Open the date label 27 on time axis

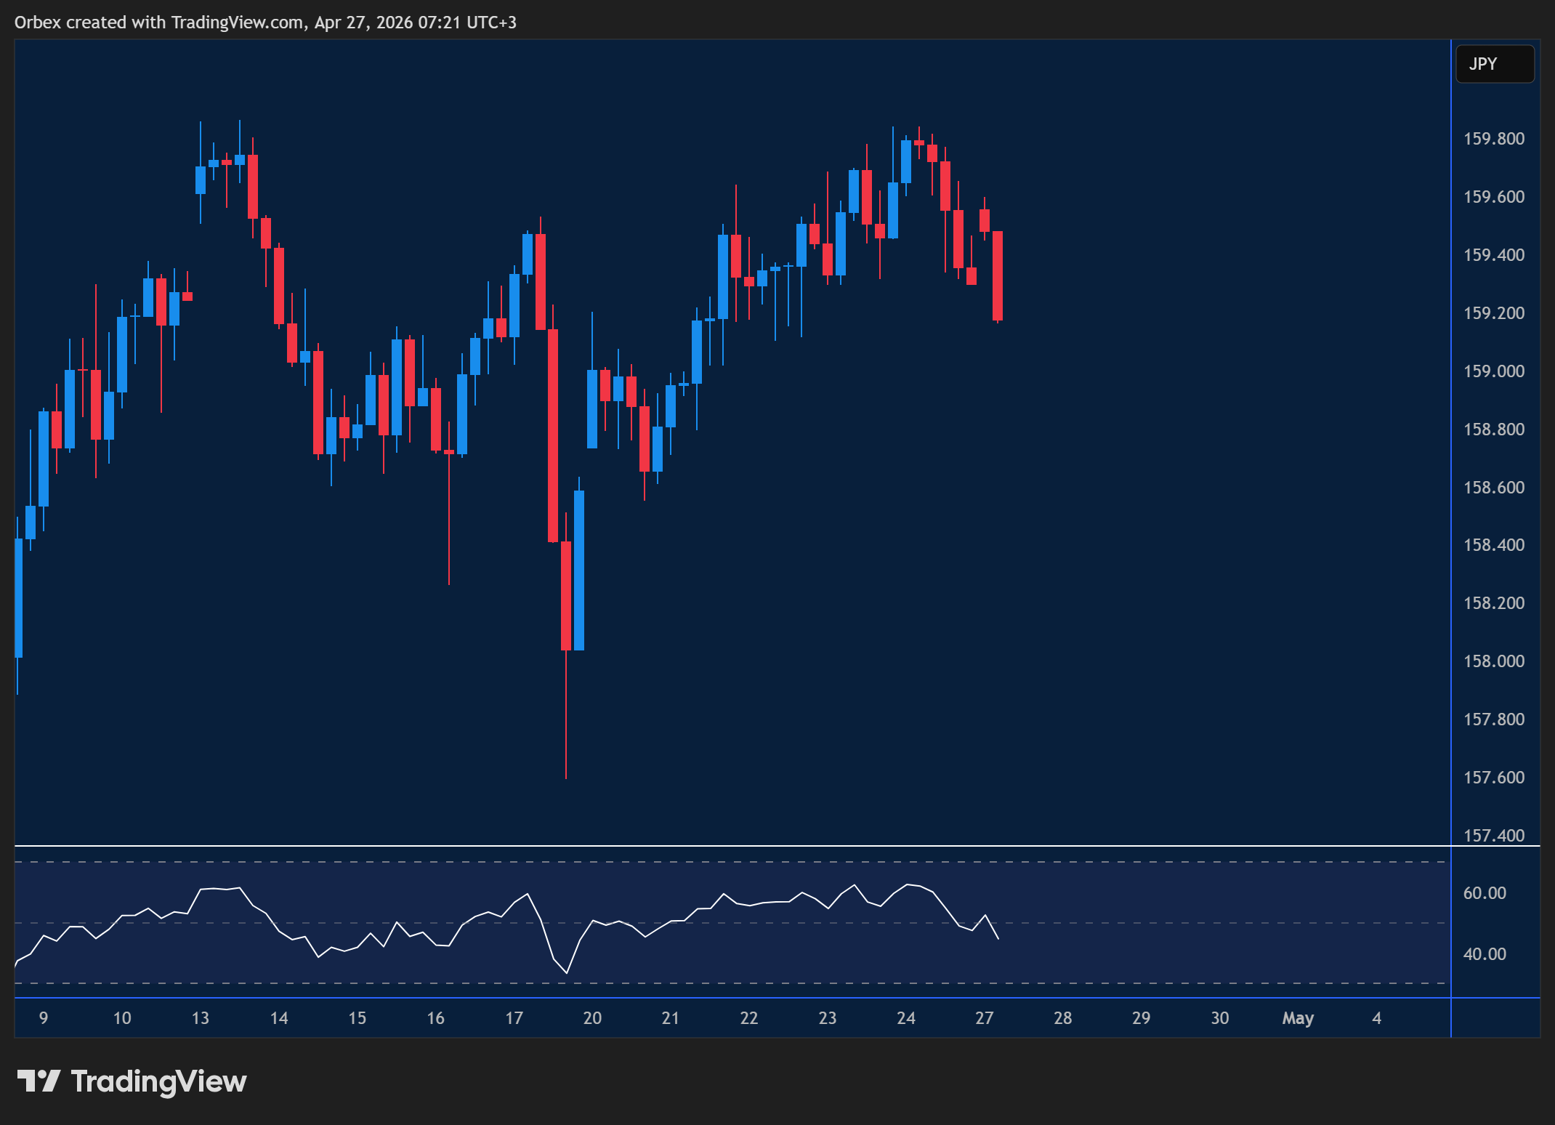985,1018
